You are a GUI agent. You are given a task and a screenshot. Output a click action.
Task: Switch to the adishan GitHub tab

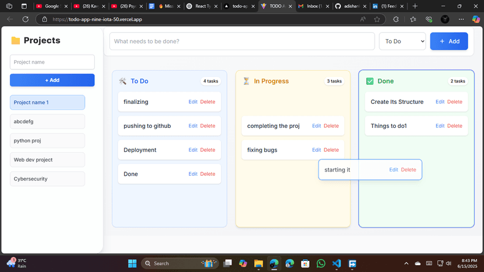tap(351, 6)
